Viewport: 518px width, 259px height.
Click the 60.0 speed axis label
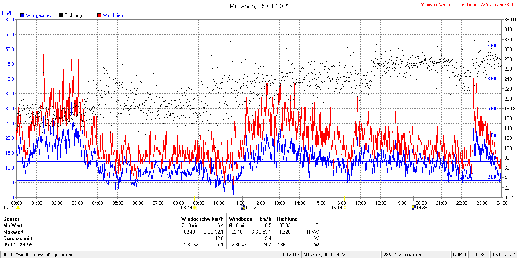tap(10, 19)
